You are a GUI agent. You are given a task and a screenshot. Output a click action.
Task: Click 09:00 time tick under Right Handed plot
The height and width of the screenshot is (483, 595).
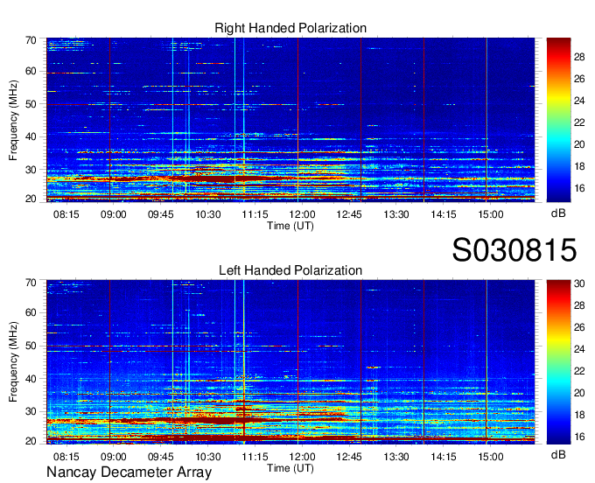click(114, 214)
